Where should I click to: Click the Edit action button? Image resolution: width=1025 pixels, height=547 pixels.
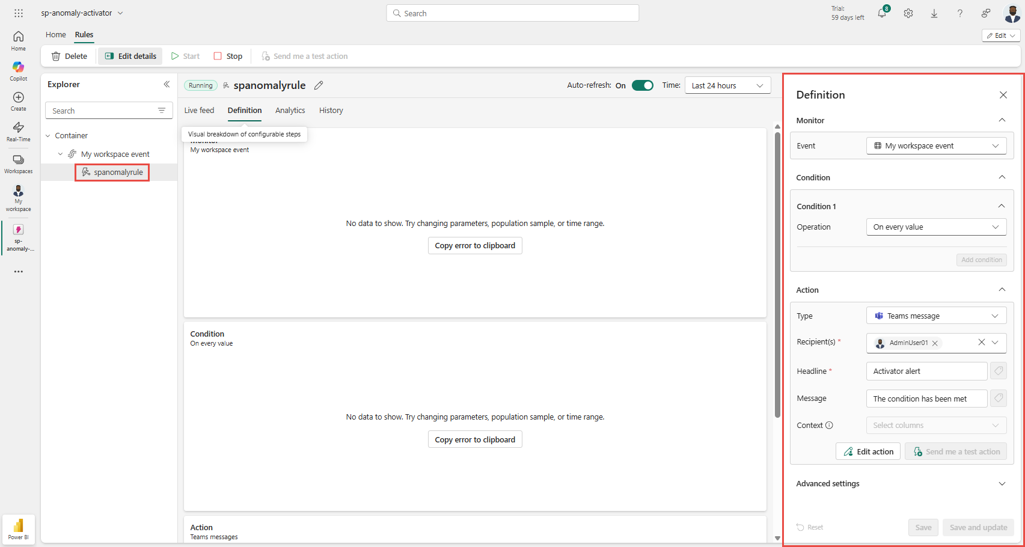pos(867,451)
